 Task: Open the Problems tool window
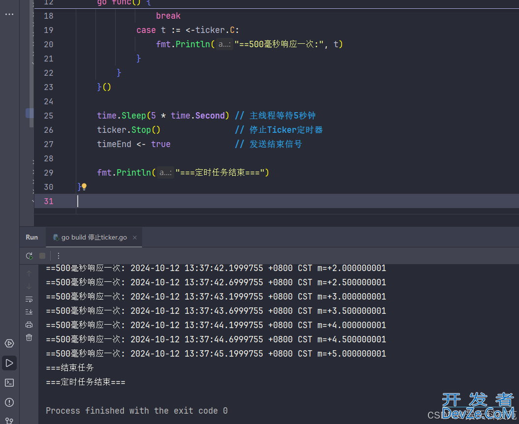point(9,402)
